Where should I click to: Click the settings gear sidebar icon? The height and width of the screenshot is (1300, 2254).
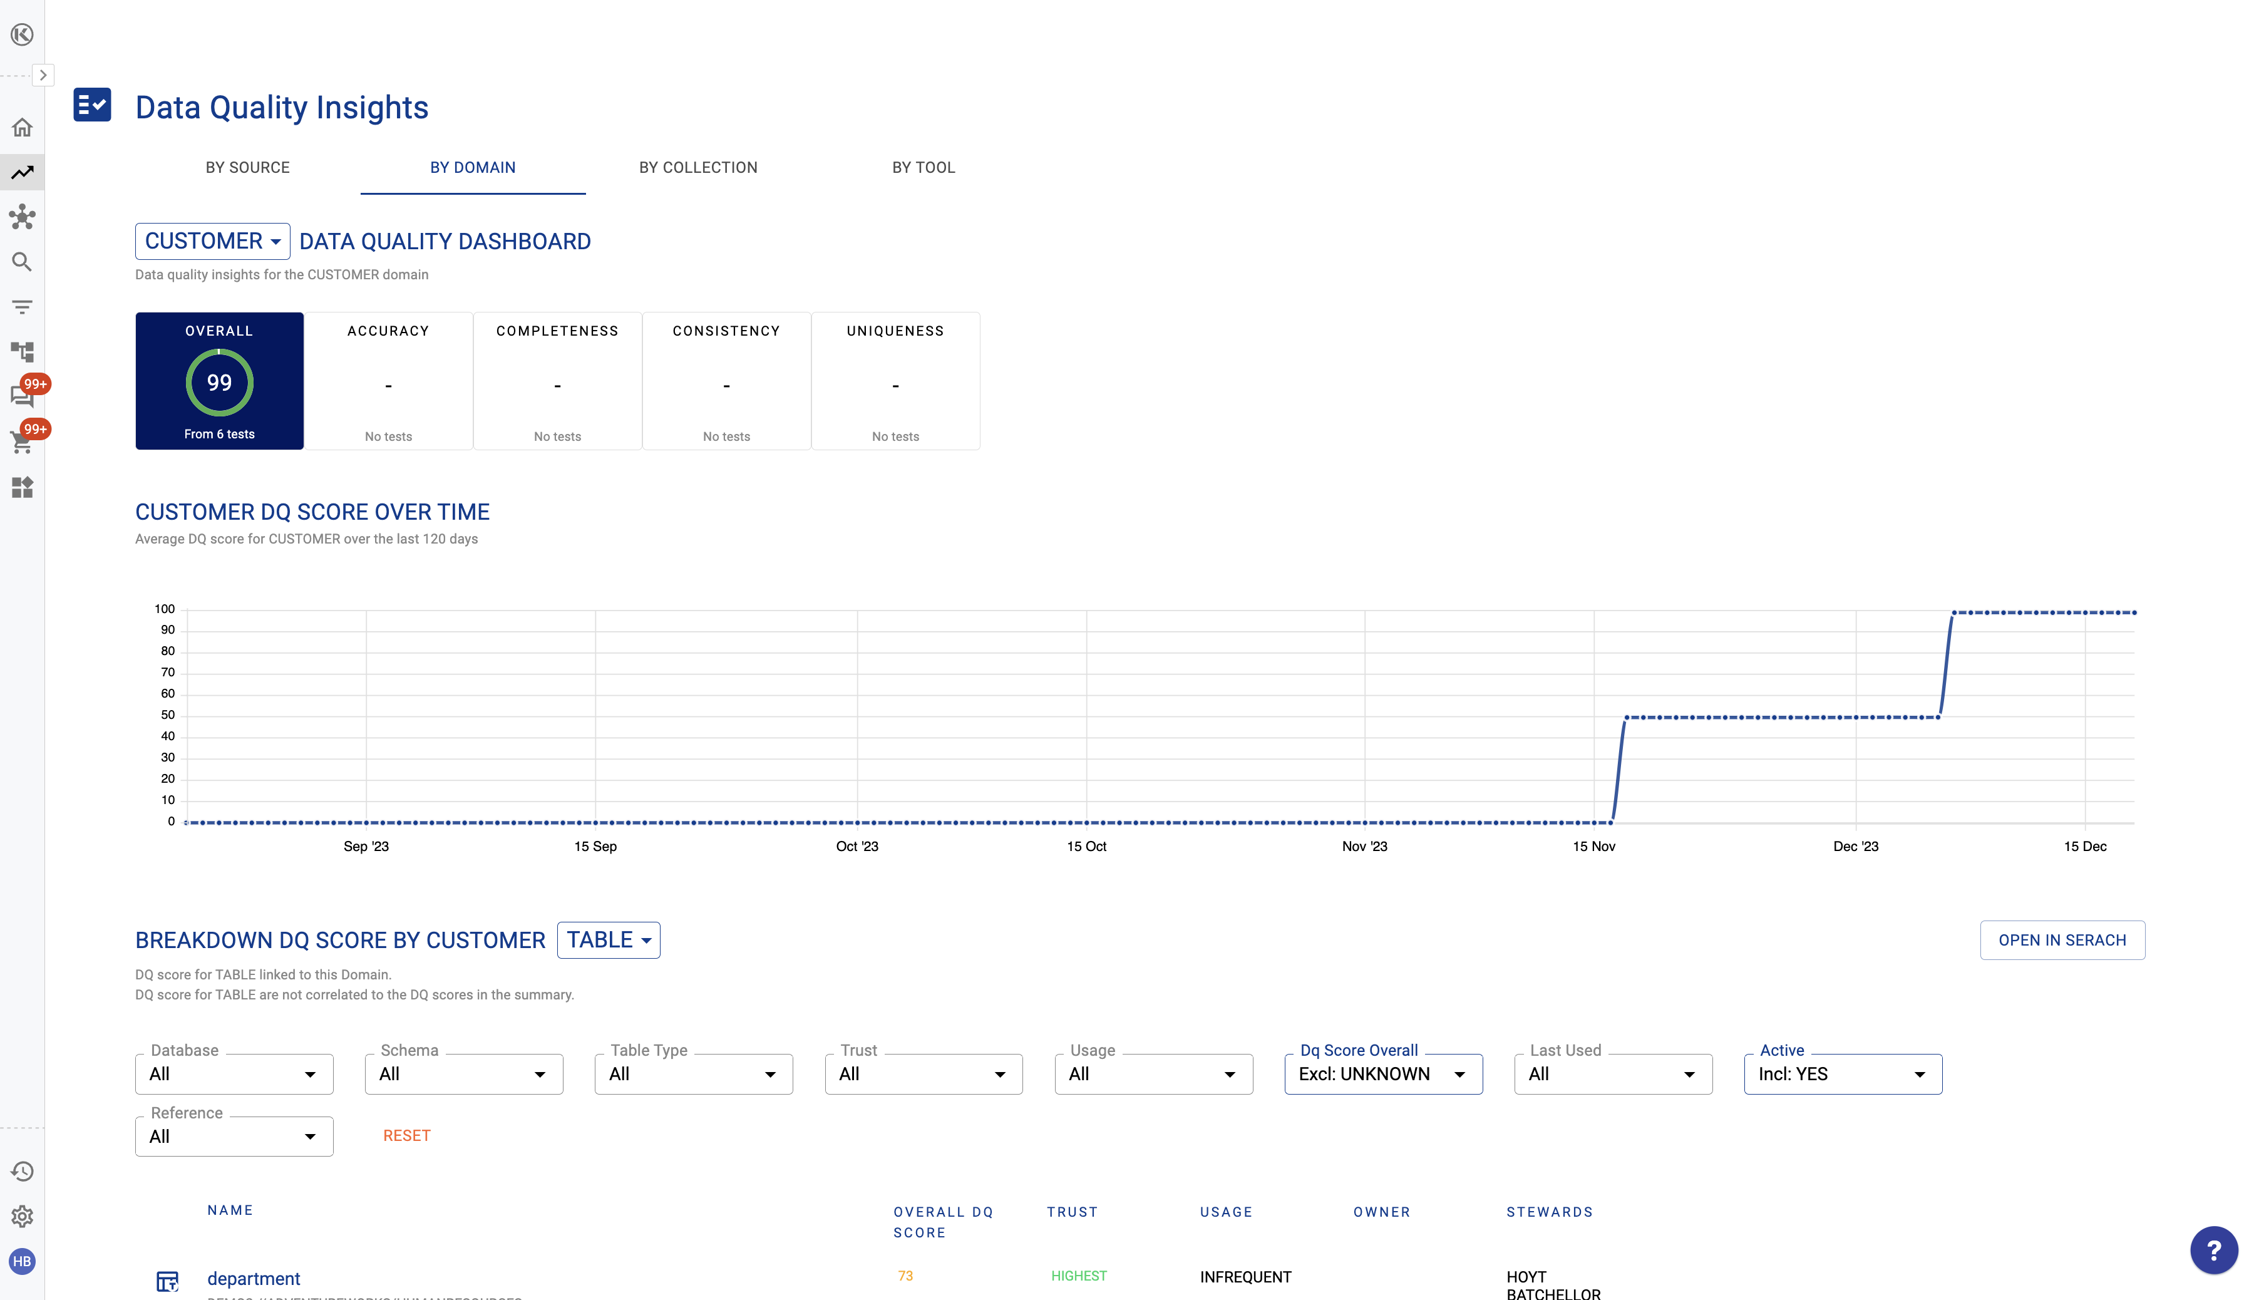pyautogui.click(x=23, y=1216)
